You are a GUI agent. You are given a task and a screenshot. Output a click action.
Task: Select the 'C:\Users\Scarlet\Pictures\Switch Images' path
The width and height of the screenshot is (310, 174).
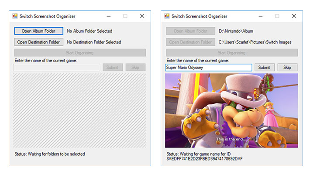(x=255, y=42)
